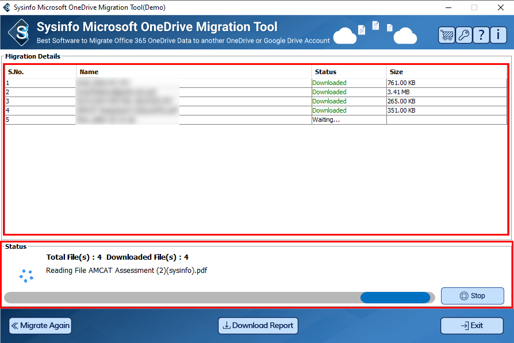
Task: Click the loading spinner in Status
Action: pyautogui.click(x=26, y=276)
